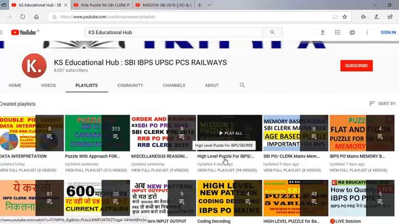Open the NEW PATTERN INPUT OUTPUT playlist thumbnail
399x224 pixels.
click(163, 198)
